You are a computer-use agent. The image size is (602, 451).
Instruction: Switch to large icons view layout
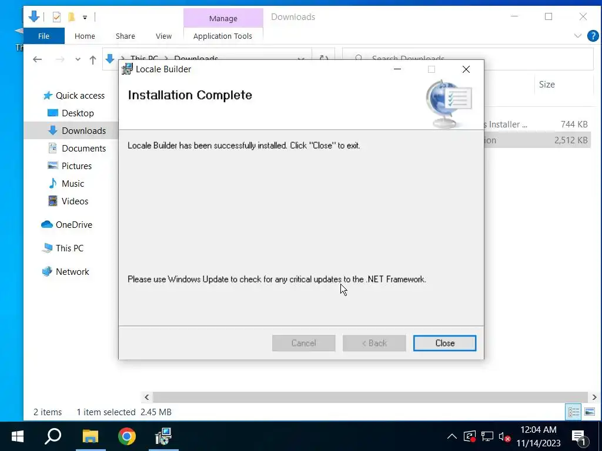[x=590, y=412]
